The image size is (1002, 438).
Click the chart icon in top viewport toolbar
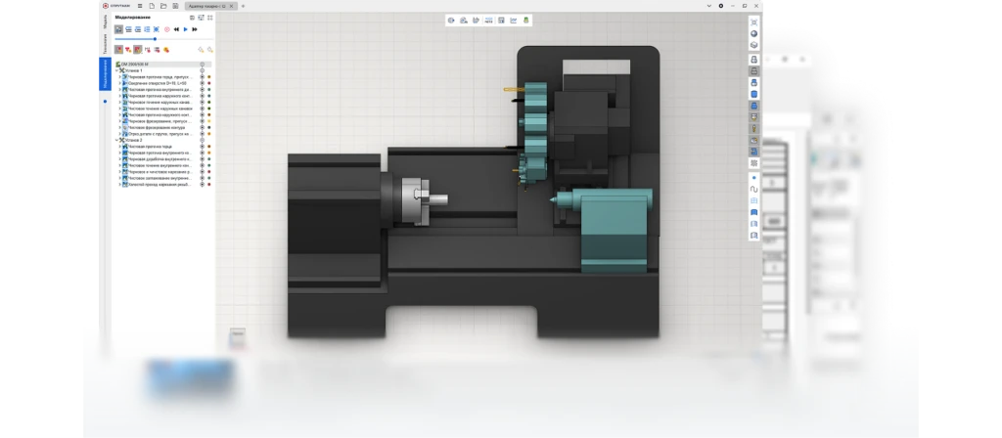coord(513,20)
